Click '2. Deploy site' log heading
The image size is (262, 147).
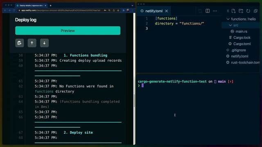tap(78, 132)
